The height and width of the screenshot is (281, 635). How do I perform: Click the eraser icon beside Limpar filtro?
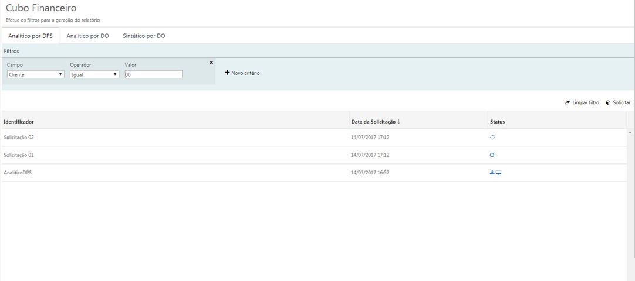tap(568, 102)
